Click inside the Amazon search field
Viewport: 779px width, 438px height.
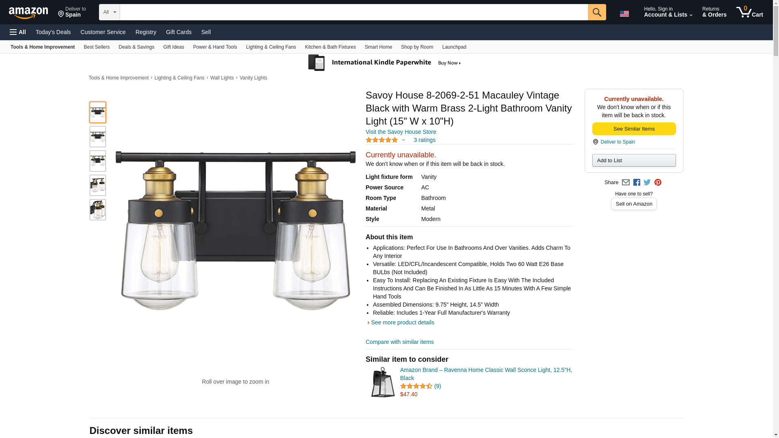pos(353,12)
